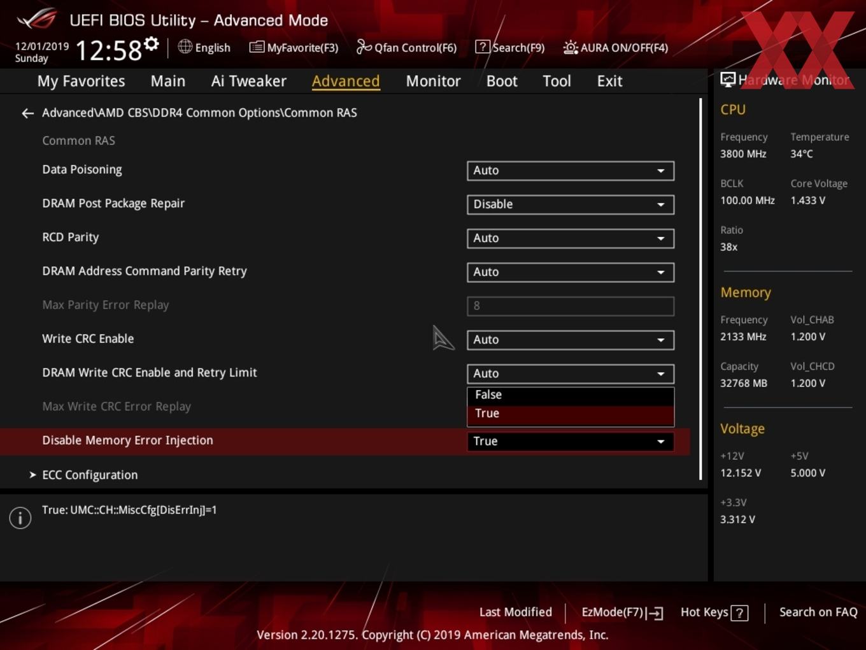Click the Max Parity Error Replay label
Image resolution: width=866 pixels, height=650 pixels.
pos(106,305)
